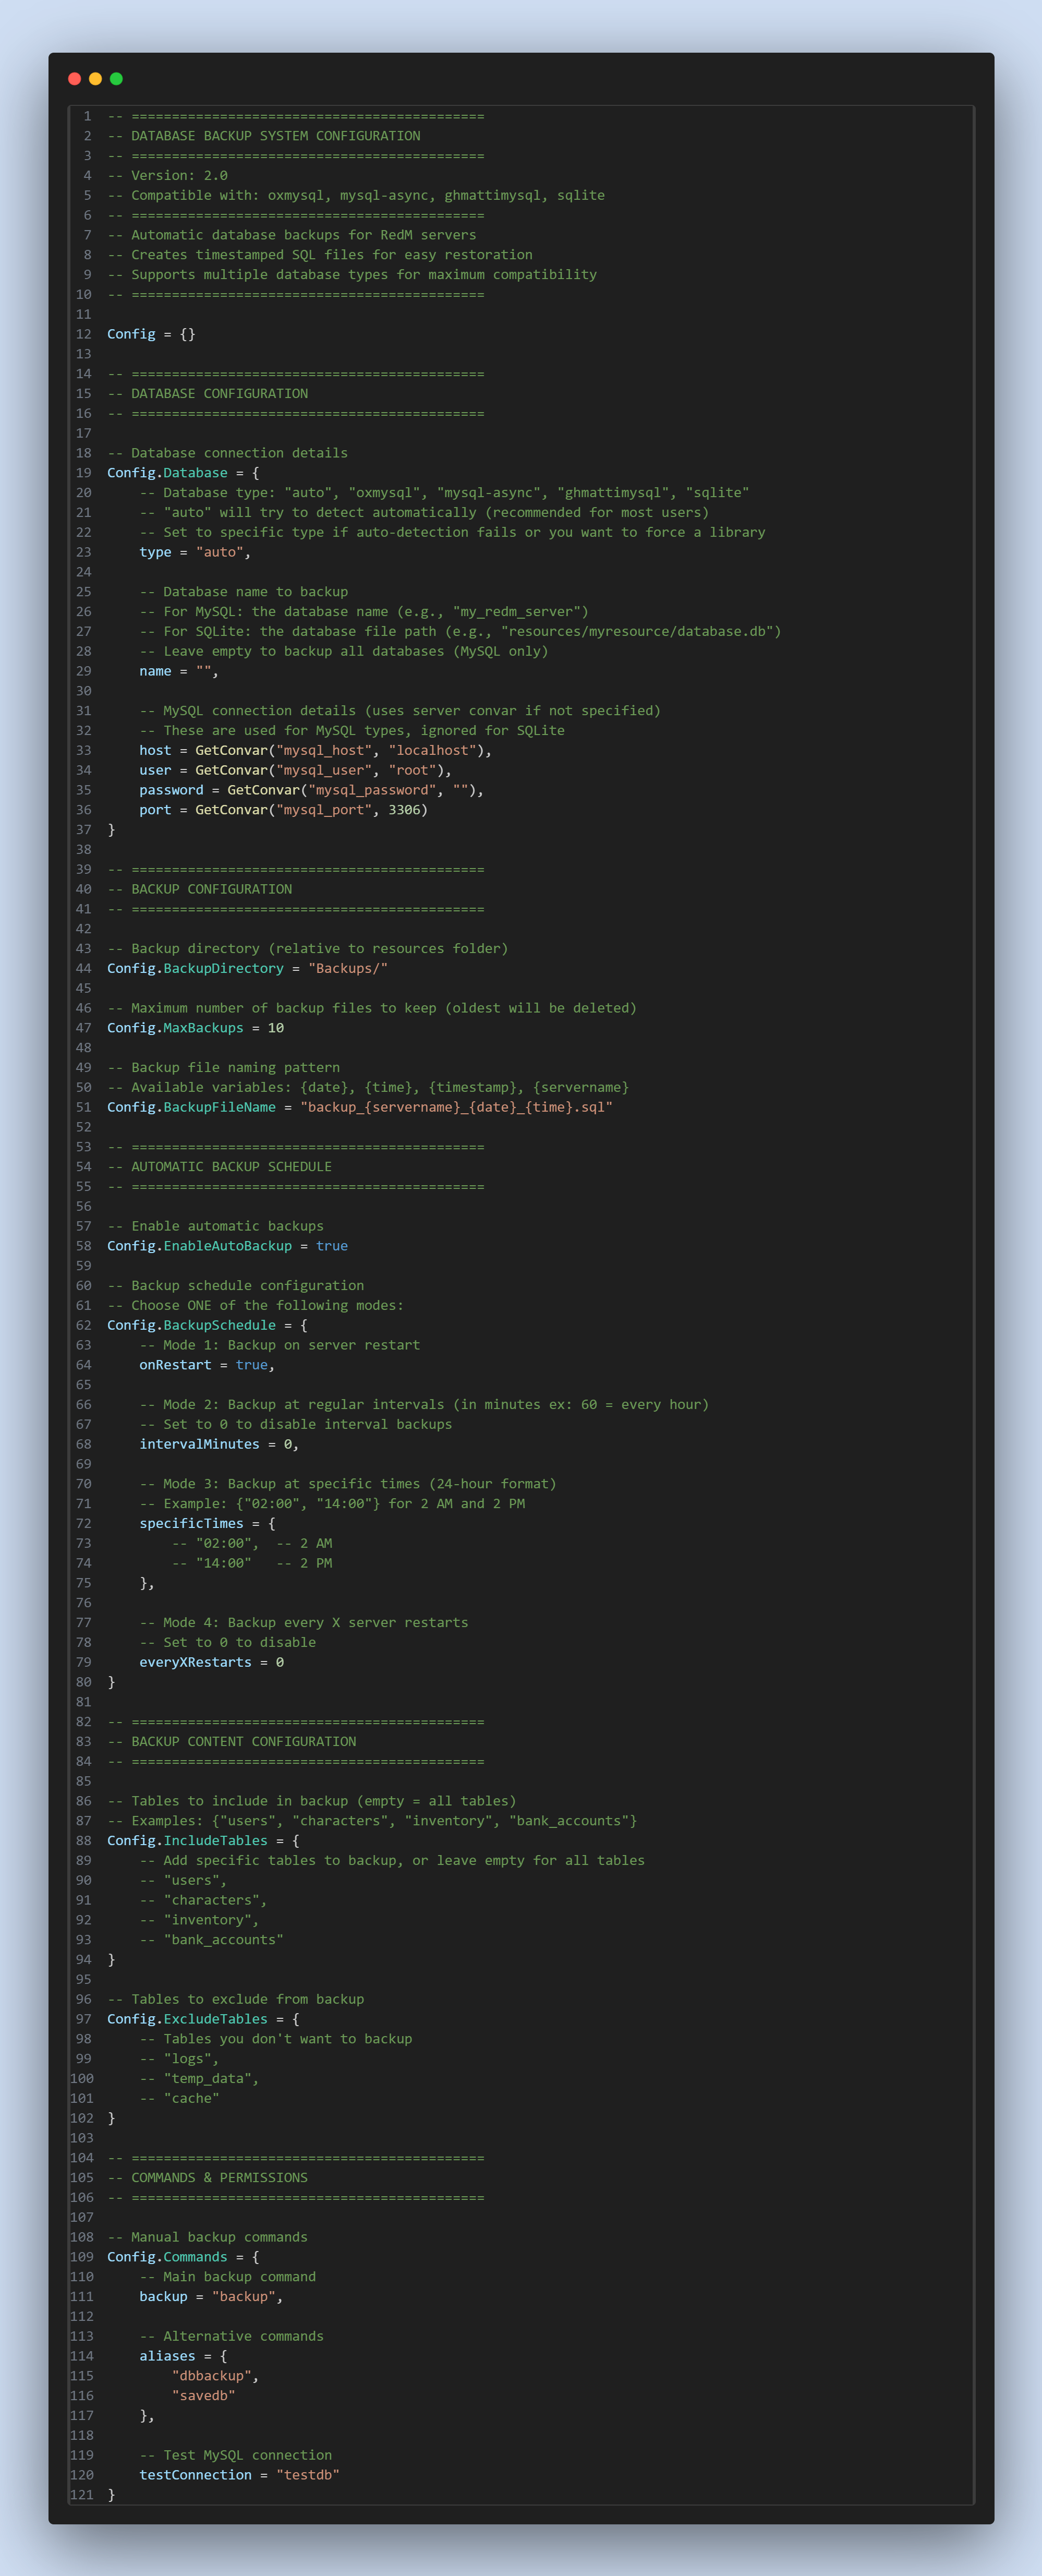Click the 'DATABASE CONFIGURATION' section header comment
Viewport: 1042px width, 2576px height.
click(208, 393)
